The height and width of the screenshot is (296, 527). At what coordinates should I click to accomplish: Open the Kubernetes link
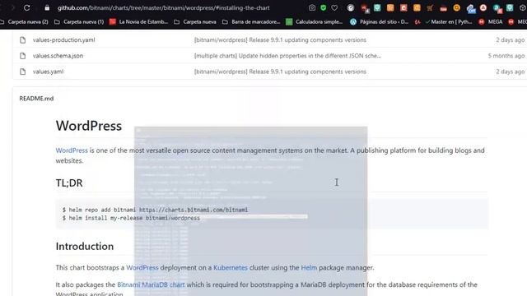[x=231, y=267]
